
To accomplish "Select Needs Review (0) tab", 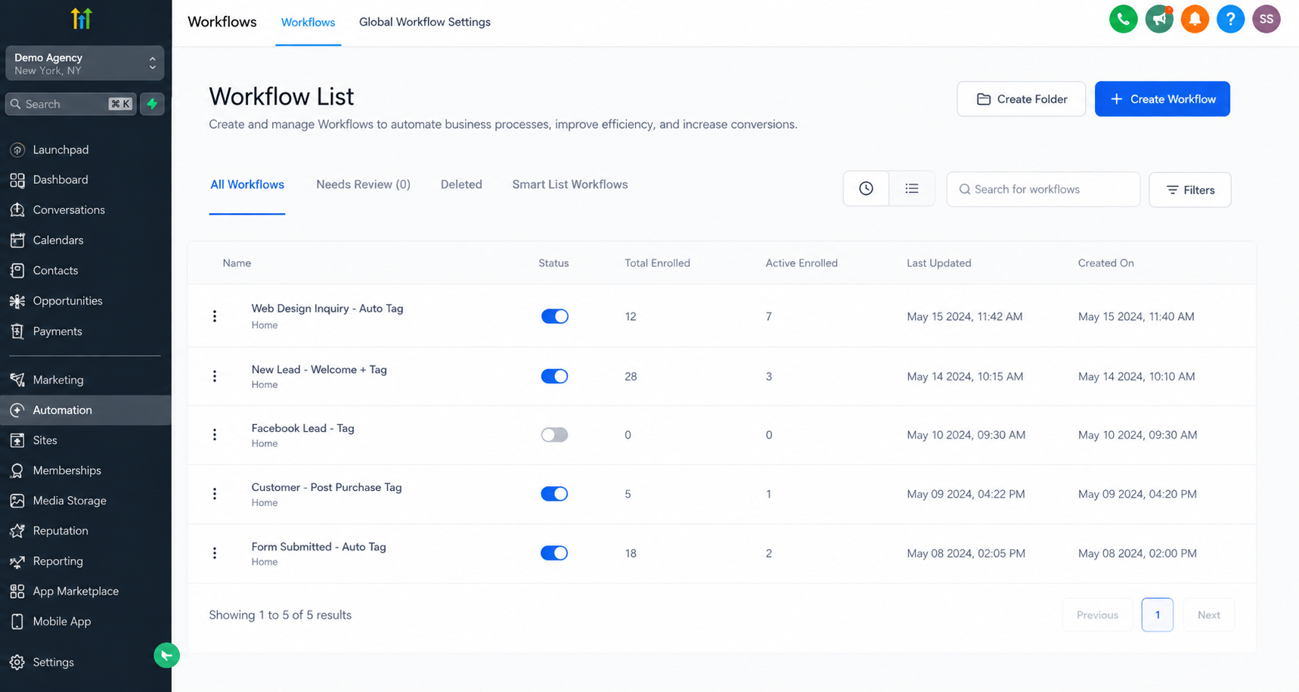I will [363, 185].
